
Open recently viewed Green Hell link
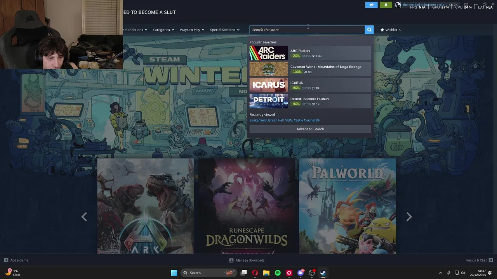coord(276,121)
